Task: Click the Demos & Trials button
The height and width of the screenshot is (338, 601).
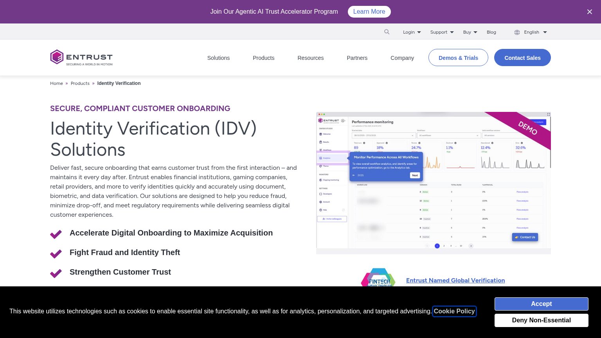Action: click(x=458, y=58)
